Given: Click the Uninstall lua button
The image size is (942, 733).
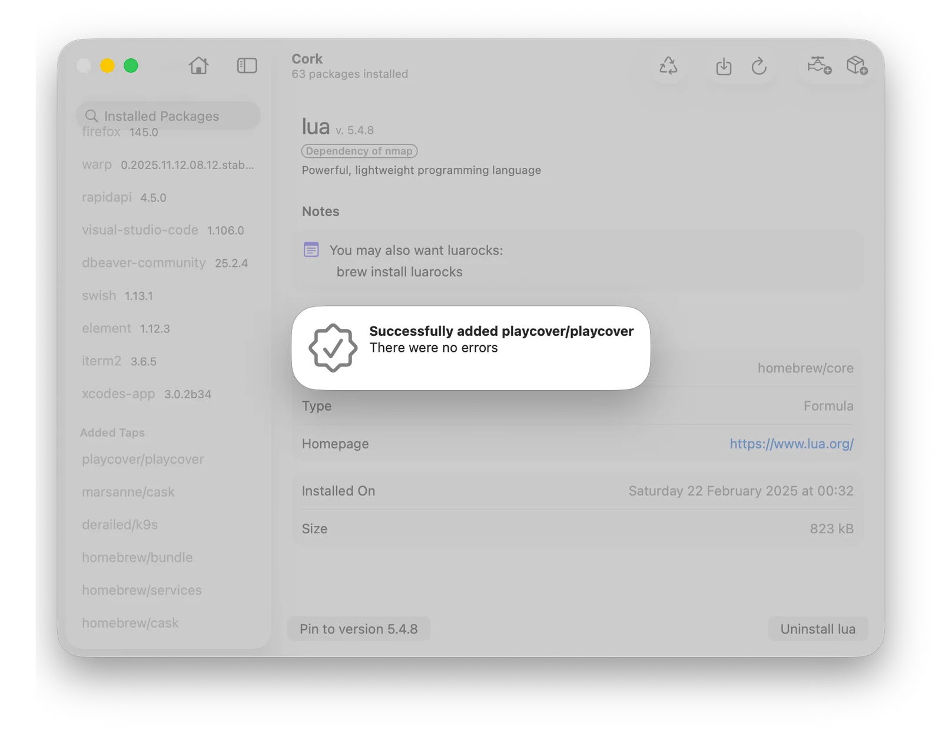Looking at the screenshot, I should pyautogui.click(x=818, y=629).
